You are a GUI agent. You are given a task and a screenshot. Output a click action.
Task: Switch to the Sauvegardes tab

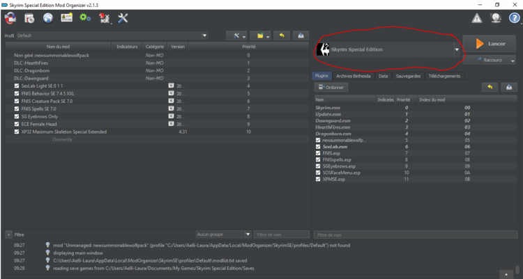point(408,77)
